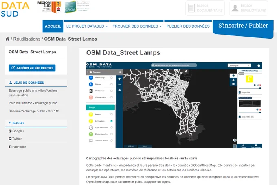Viewport: 277px width, 185px height.
Task: Adjust the Lampadaire layer opacity slider
Action: 250,88
